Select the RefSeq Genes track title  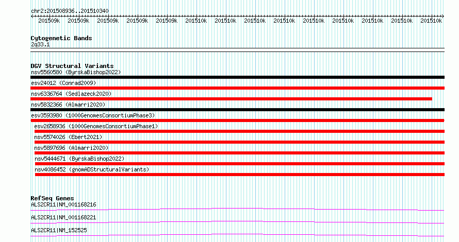coord(52,198)
